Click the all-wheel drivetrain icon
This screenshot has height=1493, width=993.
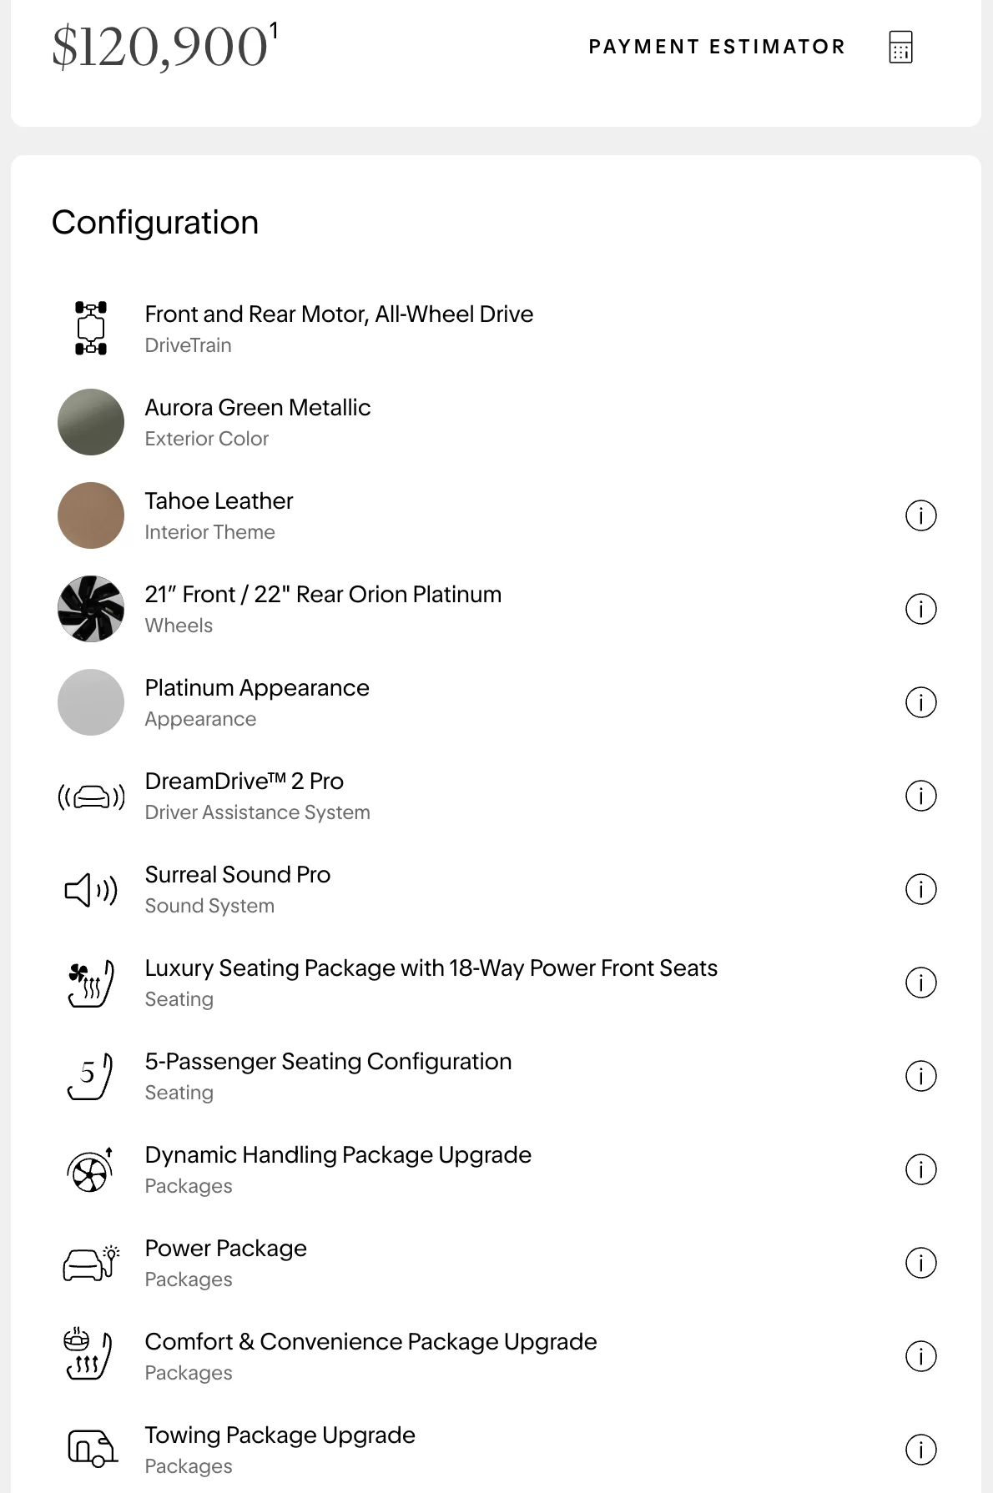91,329
